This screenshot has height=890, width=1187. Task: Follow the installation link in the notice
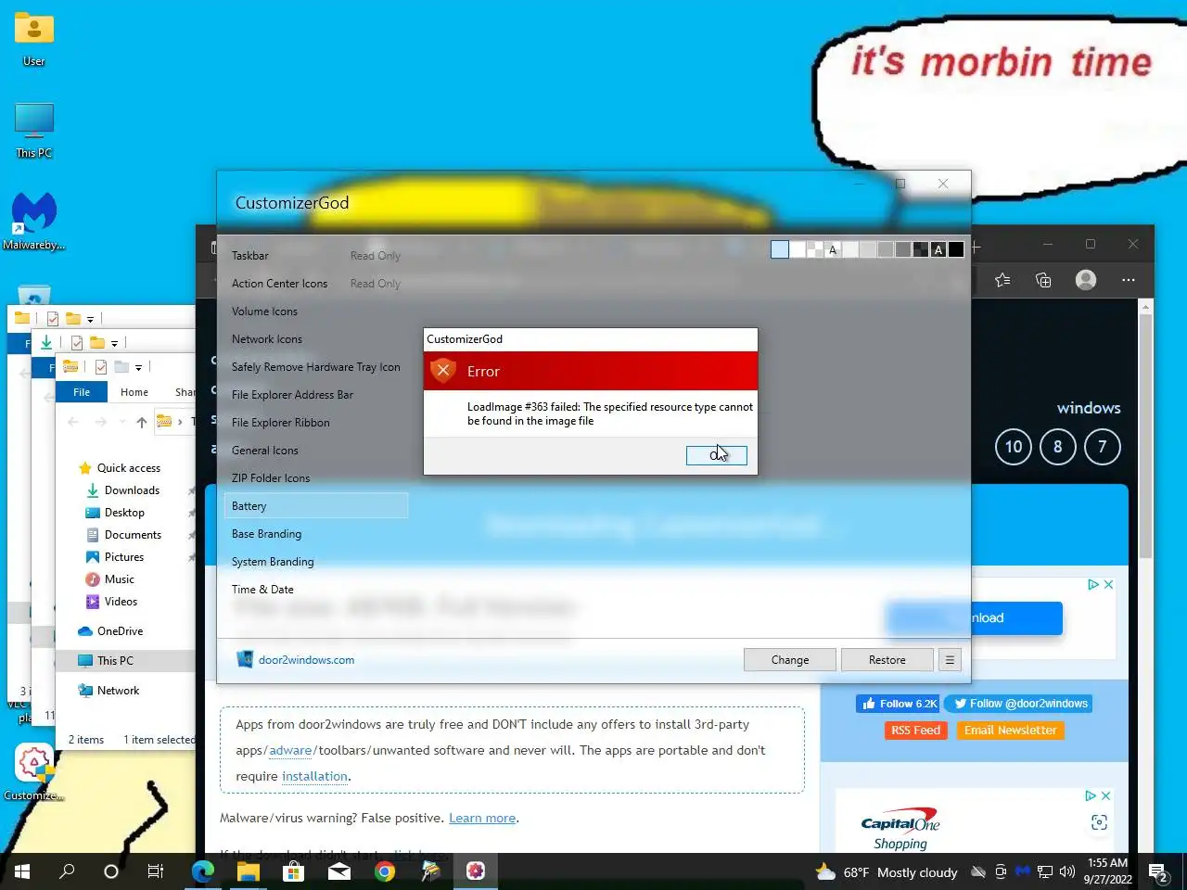(x=314, y=777)
